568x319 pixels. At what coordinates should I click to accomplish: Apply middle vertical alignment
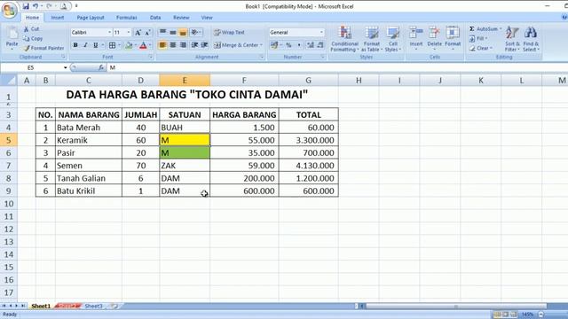(173, 32)
